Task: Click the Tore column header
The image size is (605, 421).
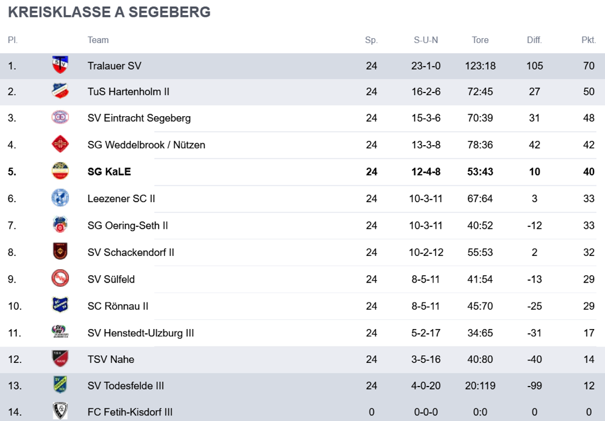Action: 480,40
